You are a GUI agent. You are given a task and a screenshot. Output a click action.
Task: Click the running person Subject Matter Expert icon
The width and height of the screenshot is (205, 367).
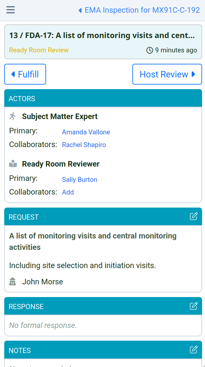[x=13, y=116]
